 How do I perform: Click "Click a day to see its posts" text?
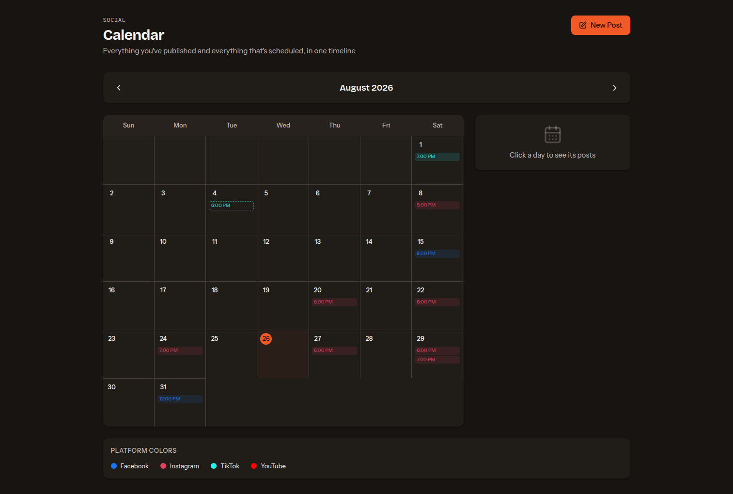click(x=552, y=155)
